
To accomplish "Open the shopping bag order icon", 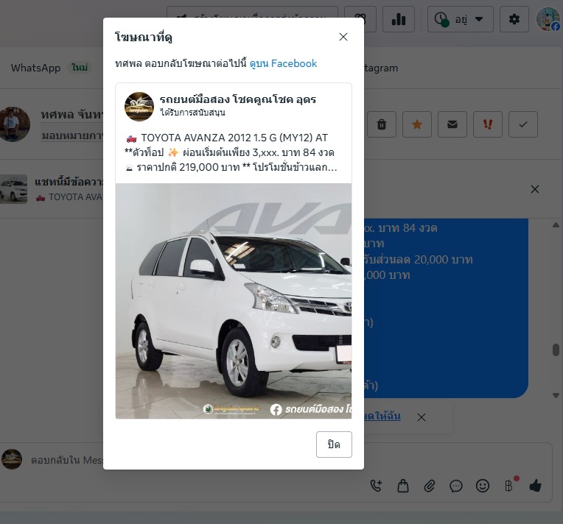I will [403, 486].
